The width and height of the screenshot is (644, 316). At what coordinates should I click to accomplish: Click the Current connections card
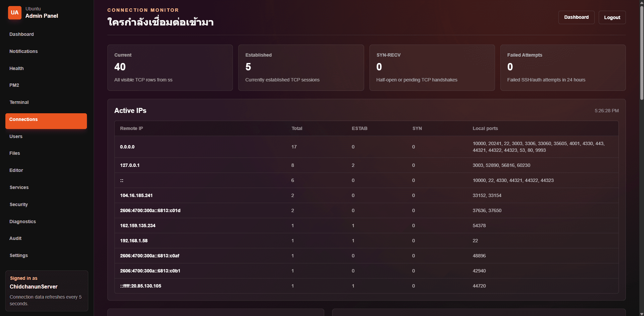coord(170,68)
